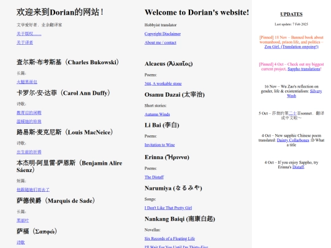
Task: Open the 二十 sonnet link in 5 Oct update
Action: [292, 113]
